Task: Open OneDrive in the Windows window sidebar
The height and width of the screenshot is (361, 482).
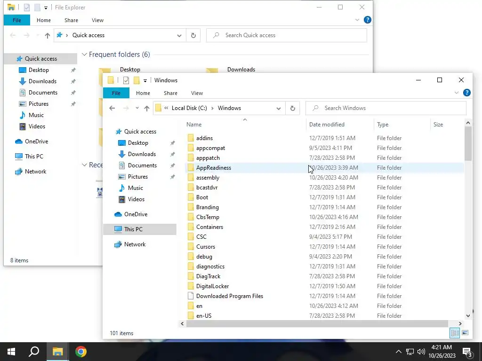Action: (x=136, y=214)
